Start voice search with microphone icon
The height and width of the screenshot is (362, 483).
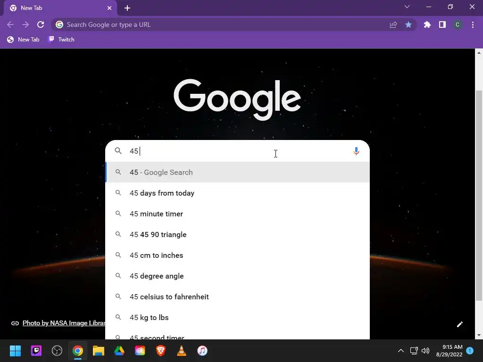tap(356, 151)
